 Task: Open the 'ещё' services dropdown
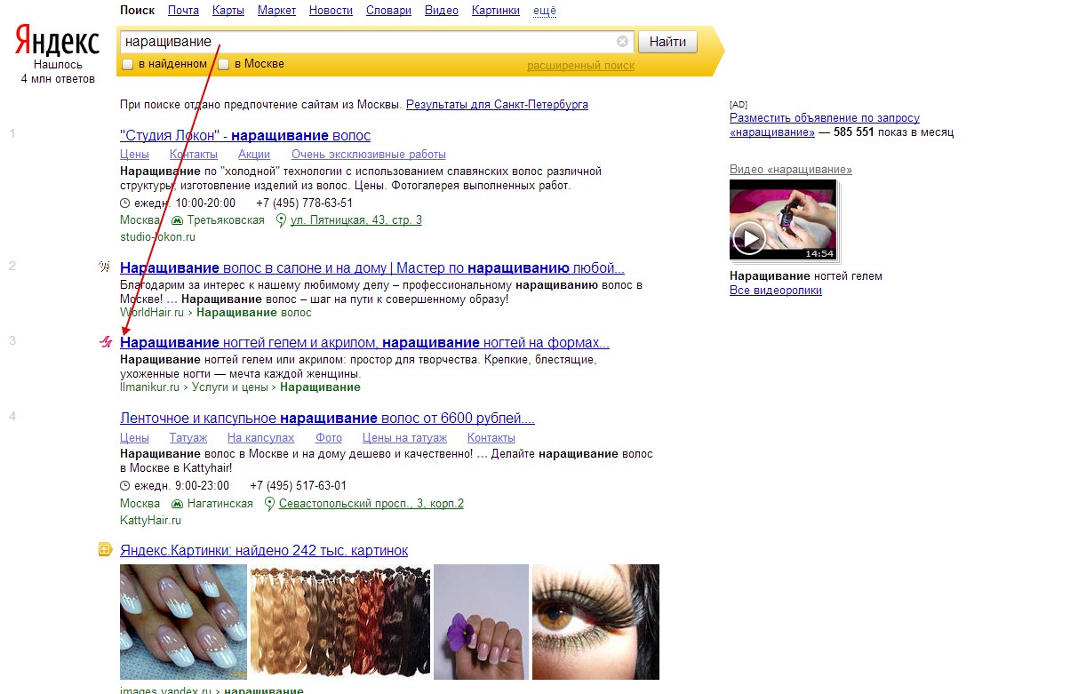pos(545,11)
